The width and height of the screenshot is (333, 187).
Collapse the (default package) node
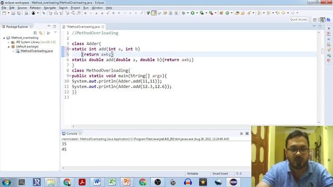click(x=9, y=47)
